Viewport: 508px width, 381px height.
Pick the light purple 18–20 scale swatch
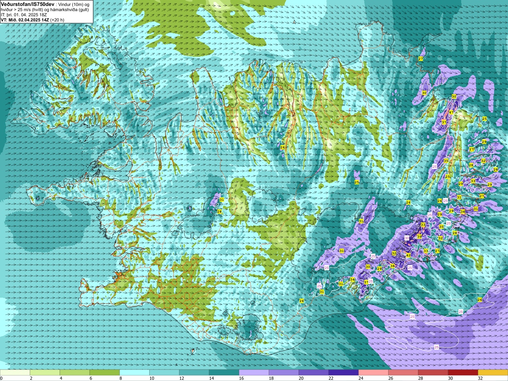[284, 373]
